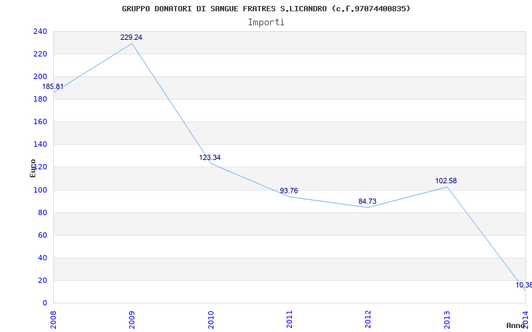Click the 140 y-axis tick label
The width and height of the screenshot is (532, 332).
click(x=40, y=144)
